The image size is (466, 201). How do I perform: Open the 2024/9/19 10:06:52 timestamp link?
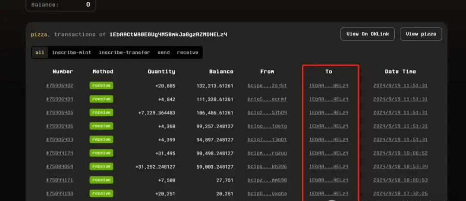400,153
